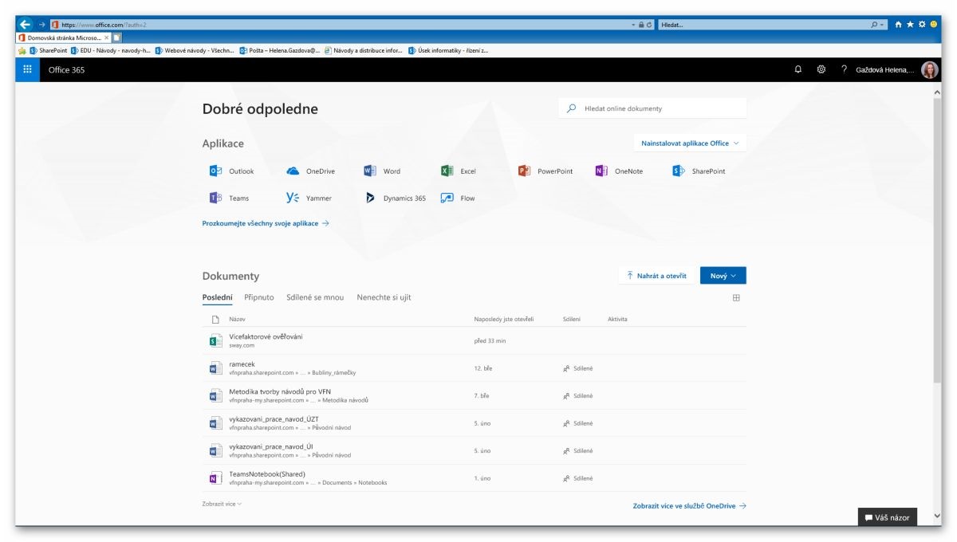The image size is (957, 542).
Task: Open the address bar history dropdown
Action: 633,25
